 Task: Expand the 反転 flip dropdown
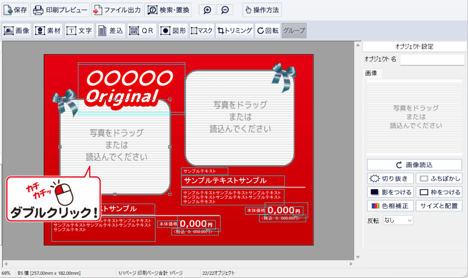(x=398, y=220)
